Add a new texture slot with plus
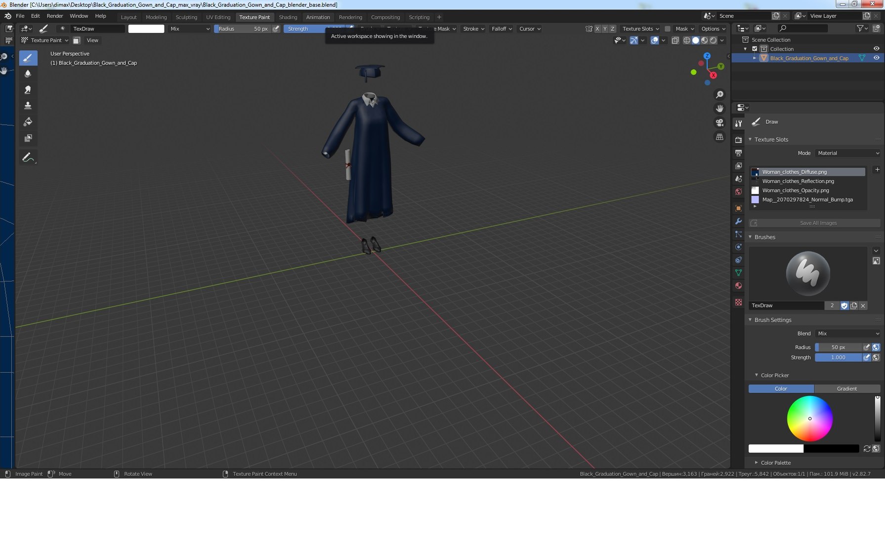885x533 pixels. point(877,170)
